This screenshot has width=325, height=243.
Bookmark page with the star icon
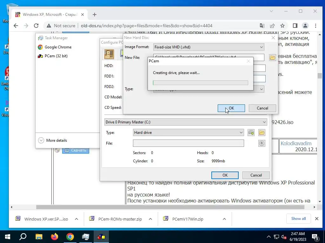282,26
